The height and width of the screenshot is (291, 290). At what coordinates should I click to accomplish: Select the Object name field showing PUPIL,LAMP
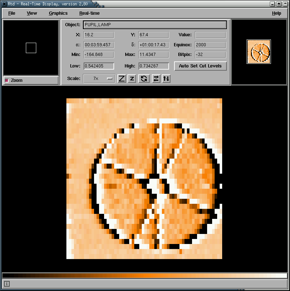(x=155, y=25)
